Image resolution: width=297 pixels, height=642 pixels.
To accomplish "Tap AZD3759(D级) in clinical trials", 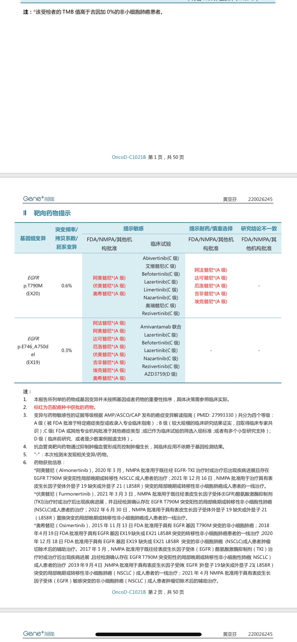I will (161, 374).
